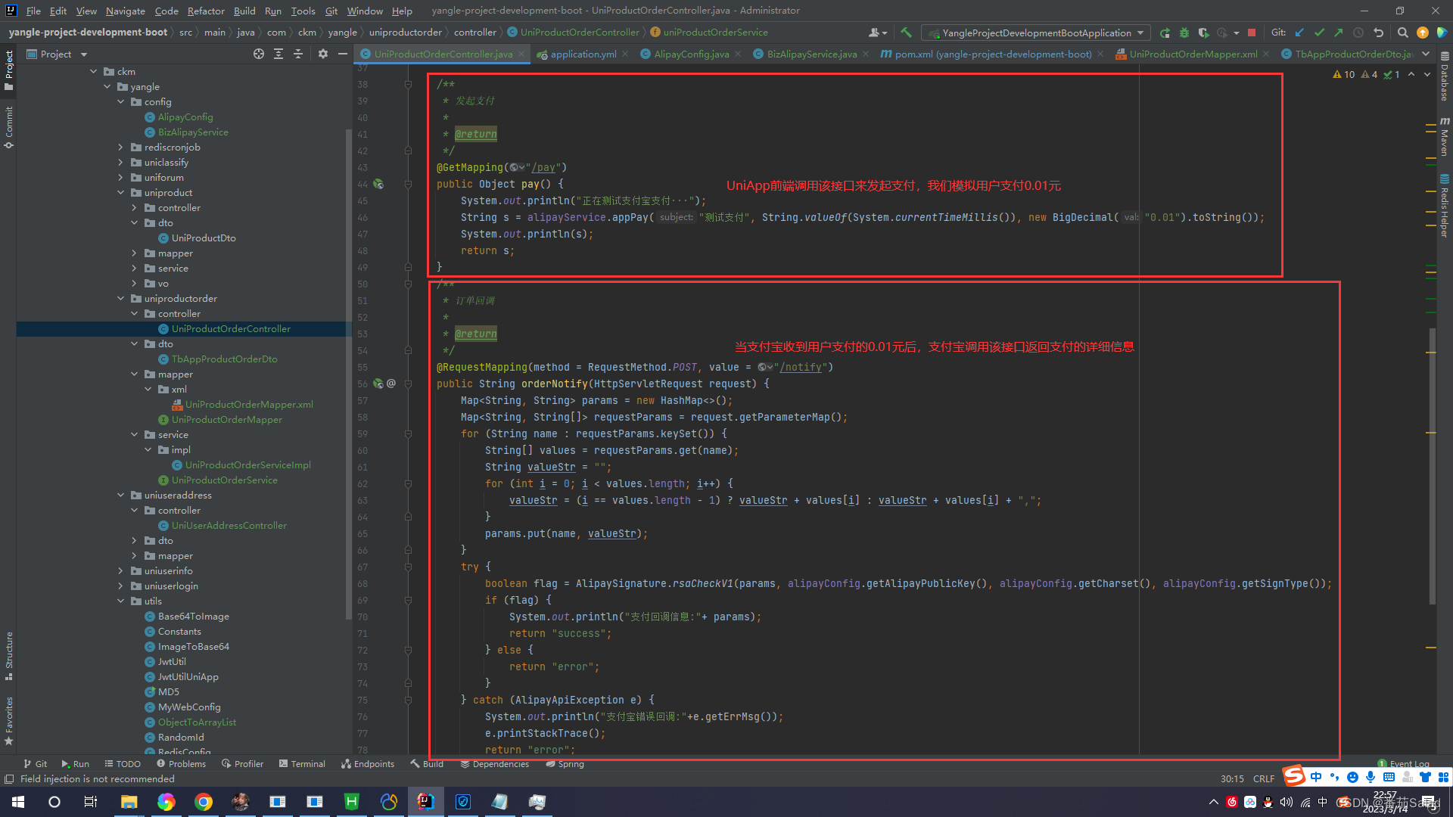
Task: Click the Build project hammer icon
Action: 906,33
